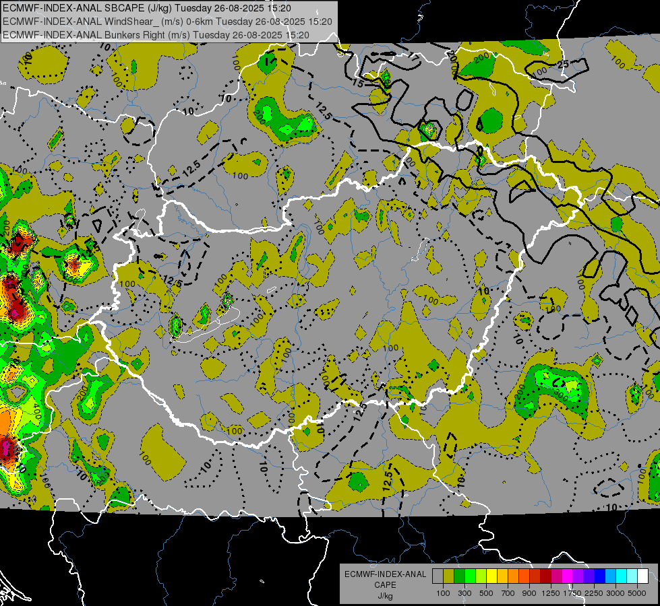
Task: Click the legend tick label 300
Action: [x=464, y=593]
